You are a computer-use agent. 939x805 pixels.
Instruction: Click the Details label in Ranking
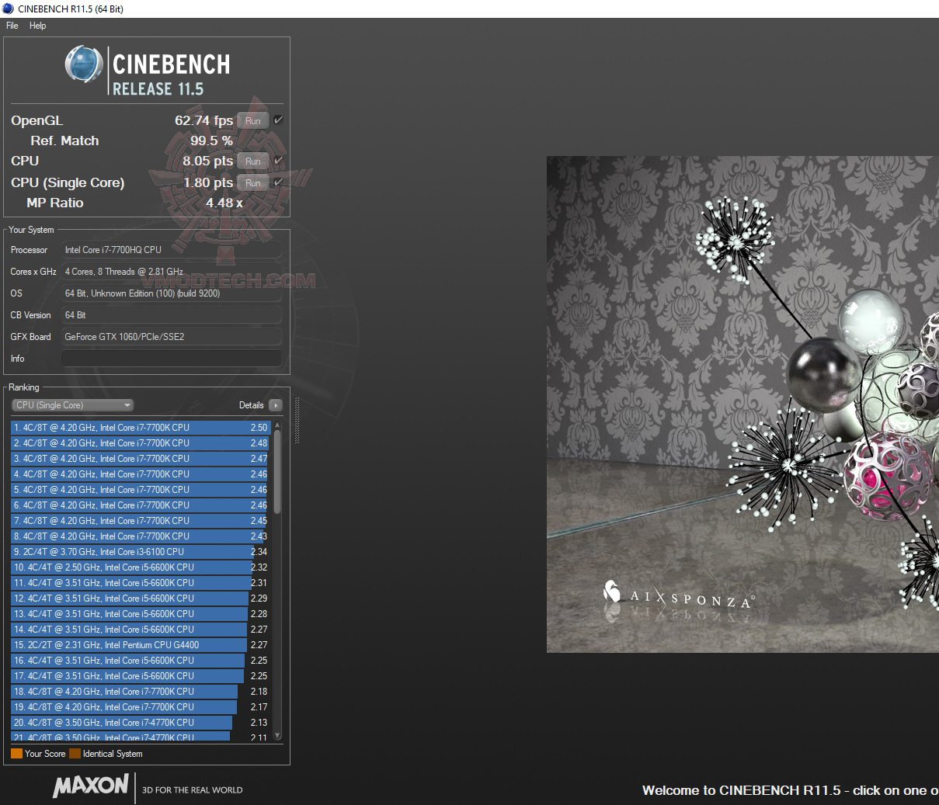pyautogui.click(x=251, y=405)
